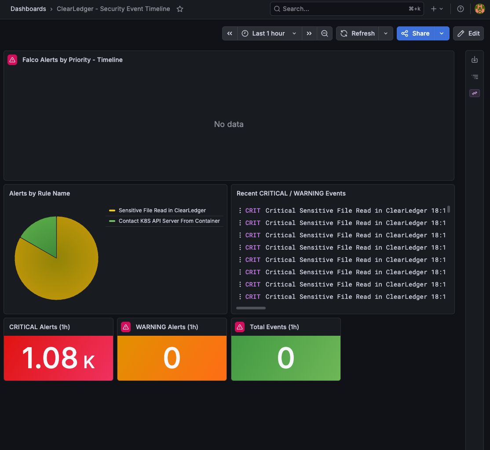Open the outline list icon in sidebar
Image resolution: width=490 pixels, height=450 pixels.
click(x=474, y=76)
